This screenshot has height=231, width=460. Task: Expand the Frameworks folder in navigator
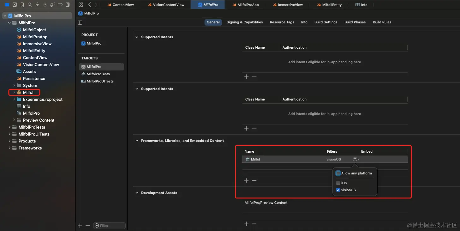(9, 148)
